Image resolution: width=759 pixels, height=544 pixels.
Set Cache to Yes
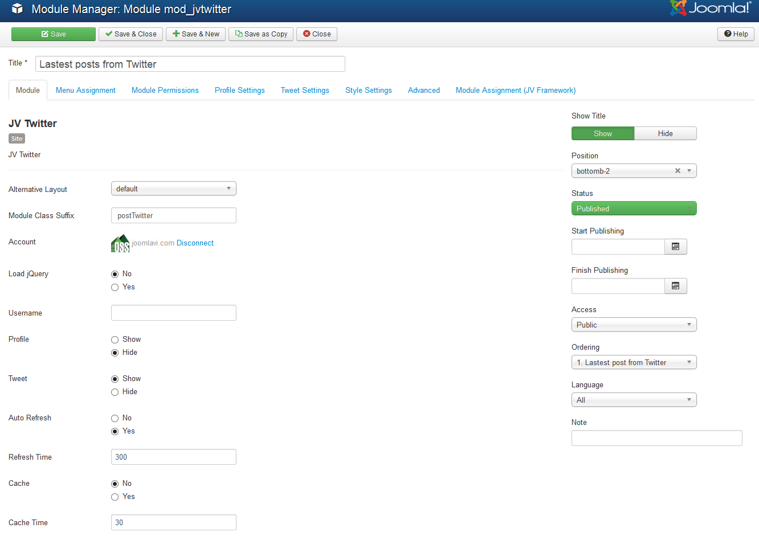tap(115, 497)
